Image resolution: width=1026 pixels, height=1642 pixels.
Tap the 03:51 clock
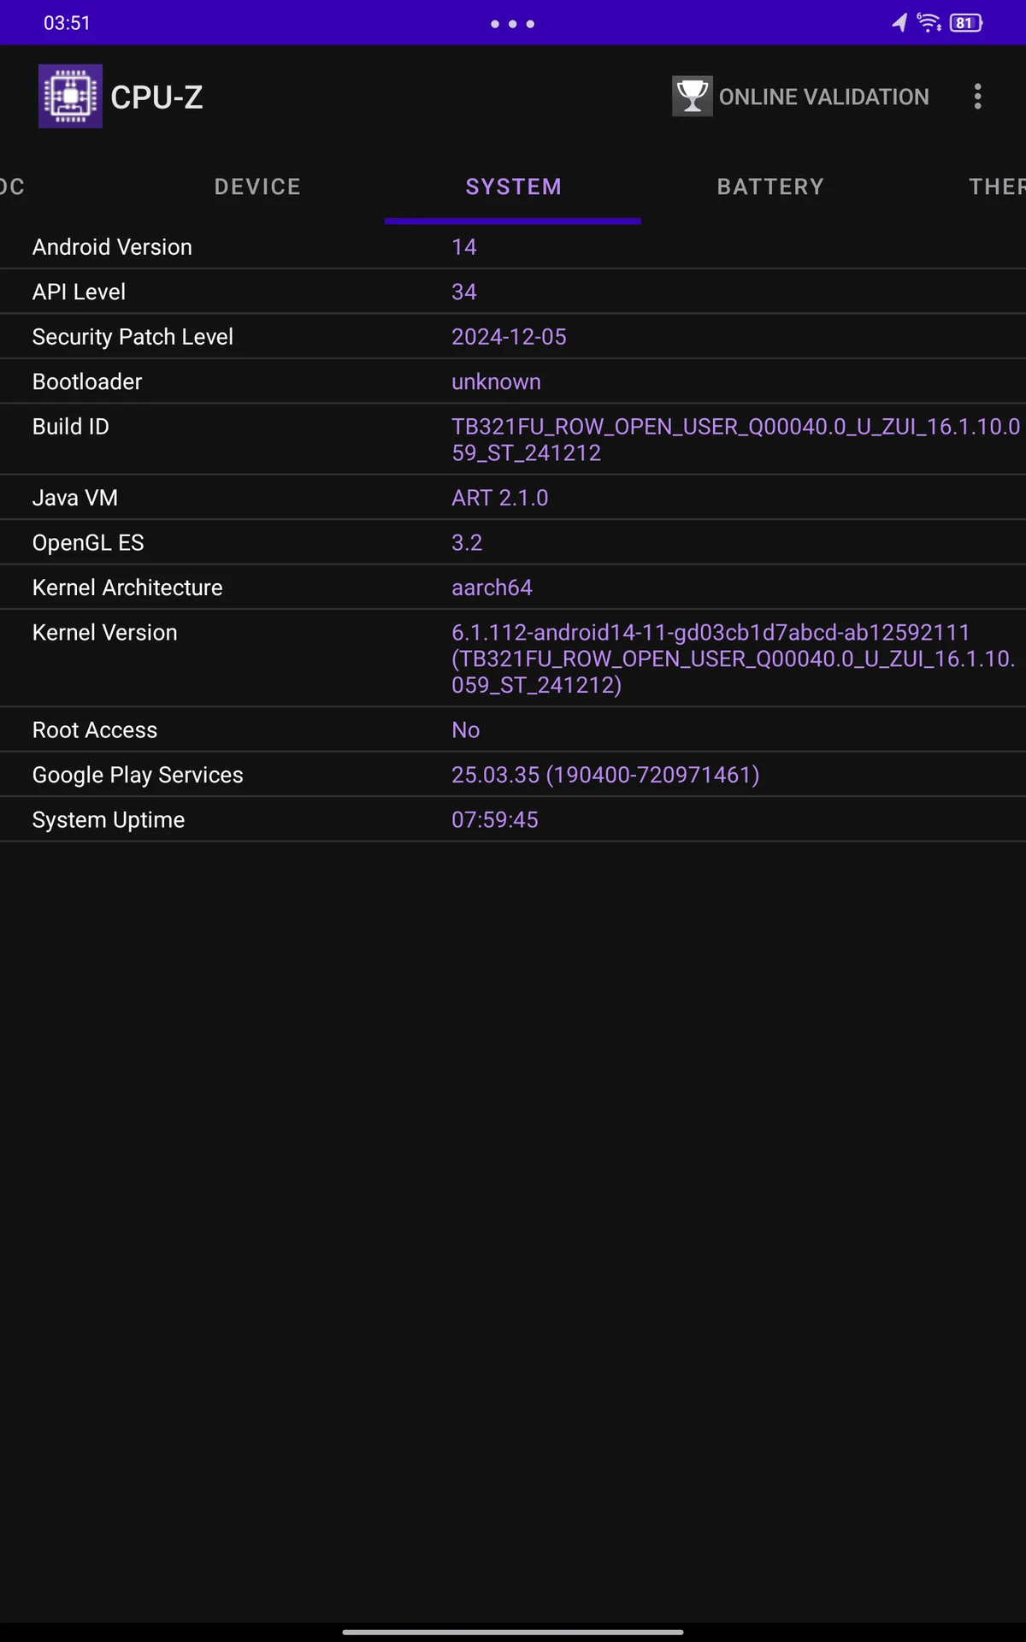tap(67, 23)
